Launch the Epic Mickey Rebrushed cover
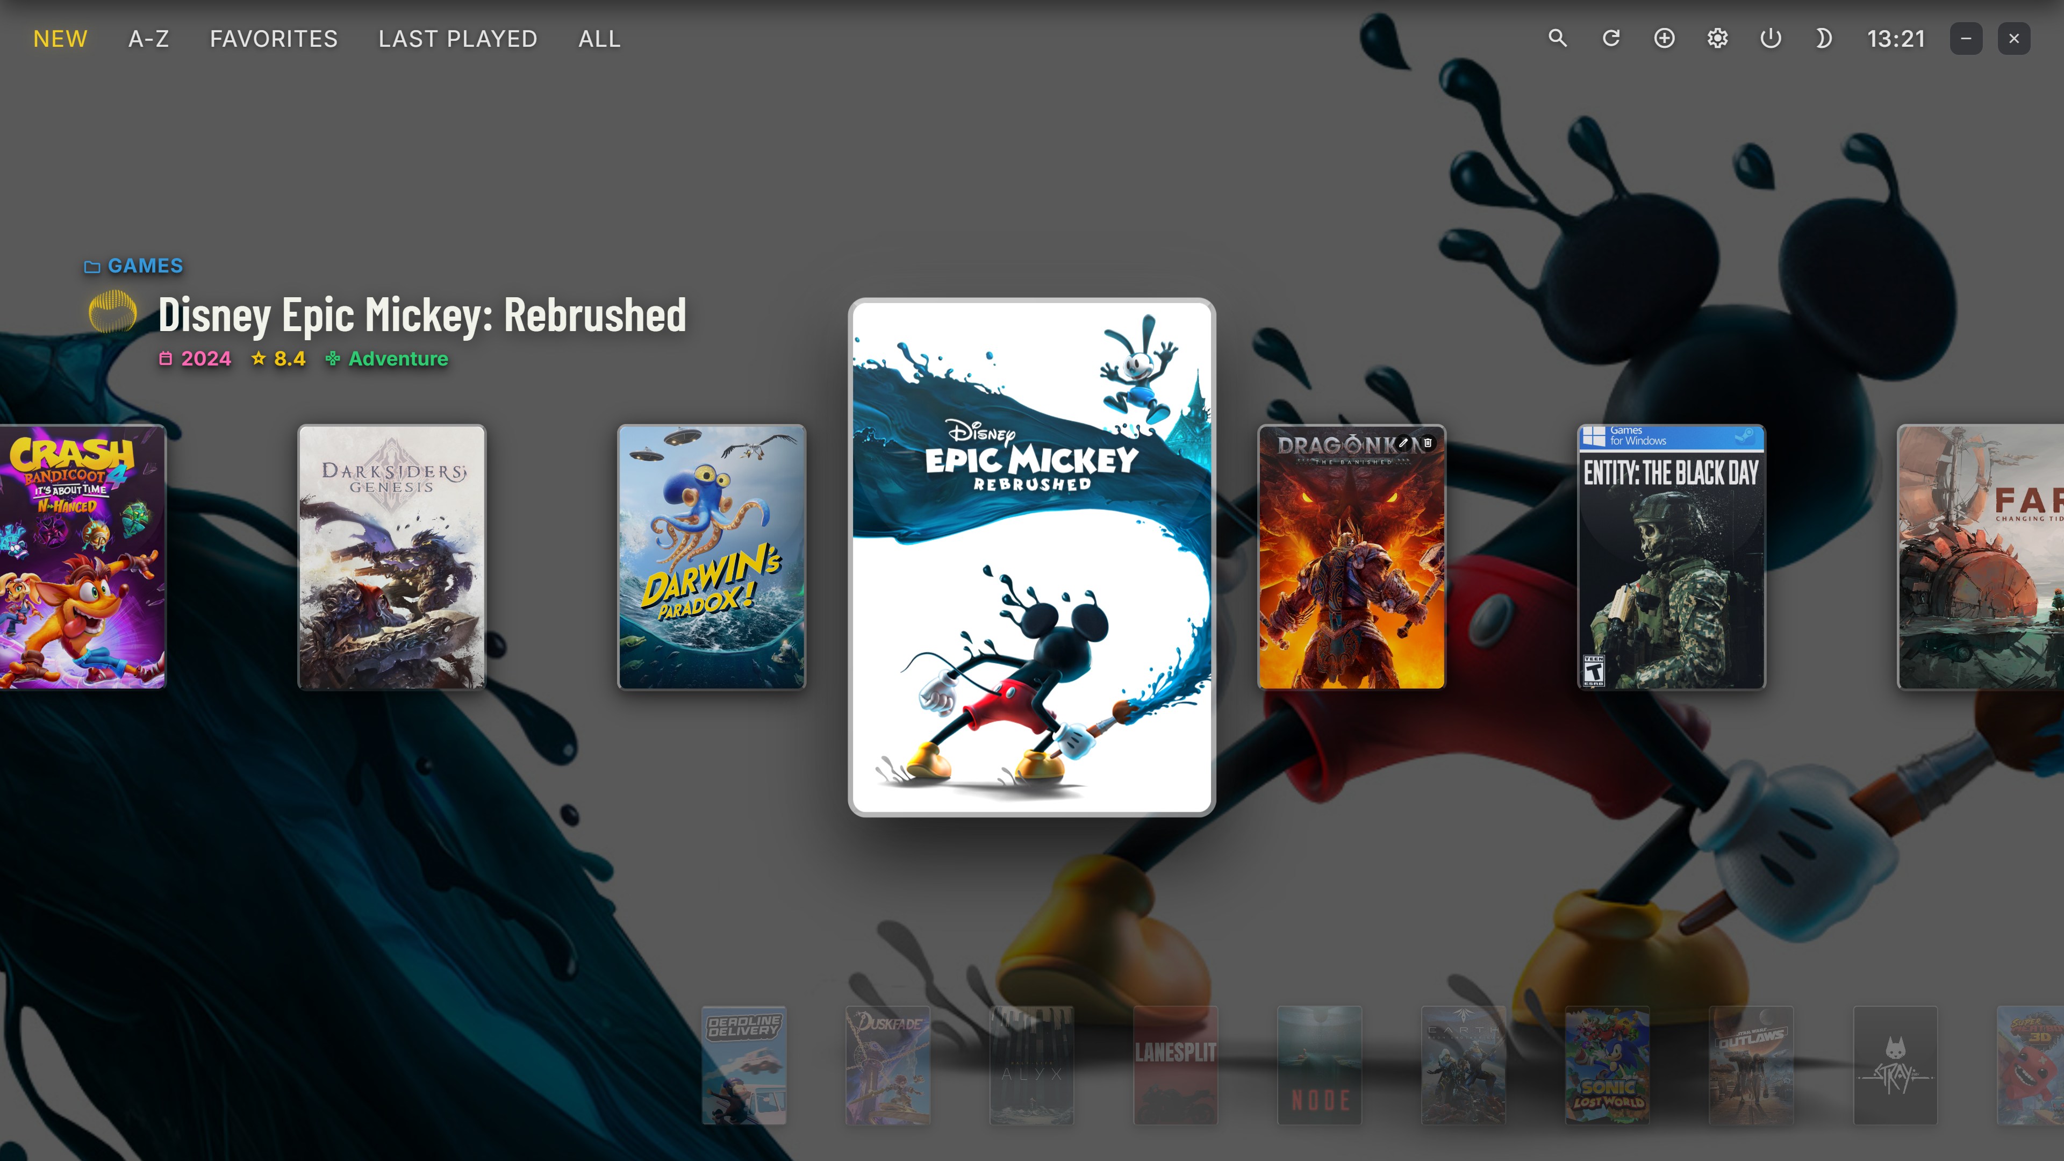This screenshot has height=1161, width=2064. (1032, 557)
